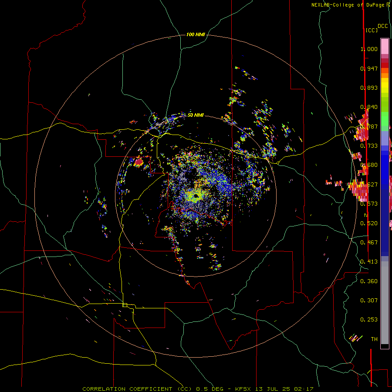Click the TH label near scale bottom
The width and height of the screenshot is (392, 392).
(374, 339)
